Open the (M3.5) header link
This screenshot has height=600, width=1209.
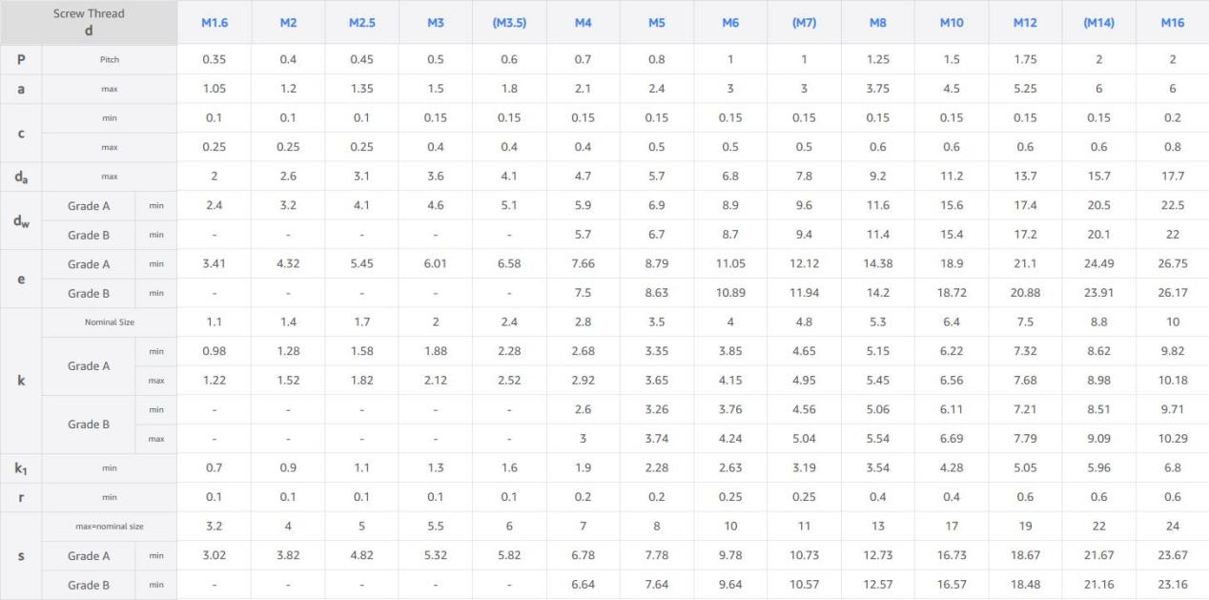(x=509, y=23)
